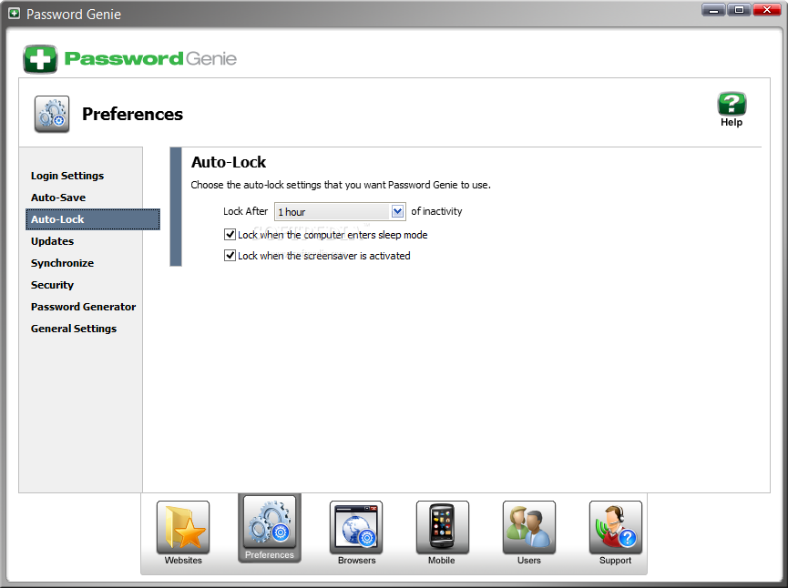The height and width of the screenshot is (588, 788).
Task: Click the 'Auto-Lock' heading text
Action: click(229, 162)
